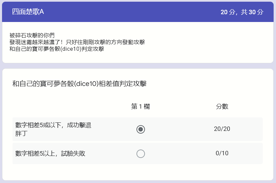Choose the 試驗失敗 radio option
The width and height of the screenshot is (276, 183).
tap(141, 154)
